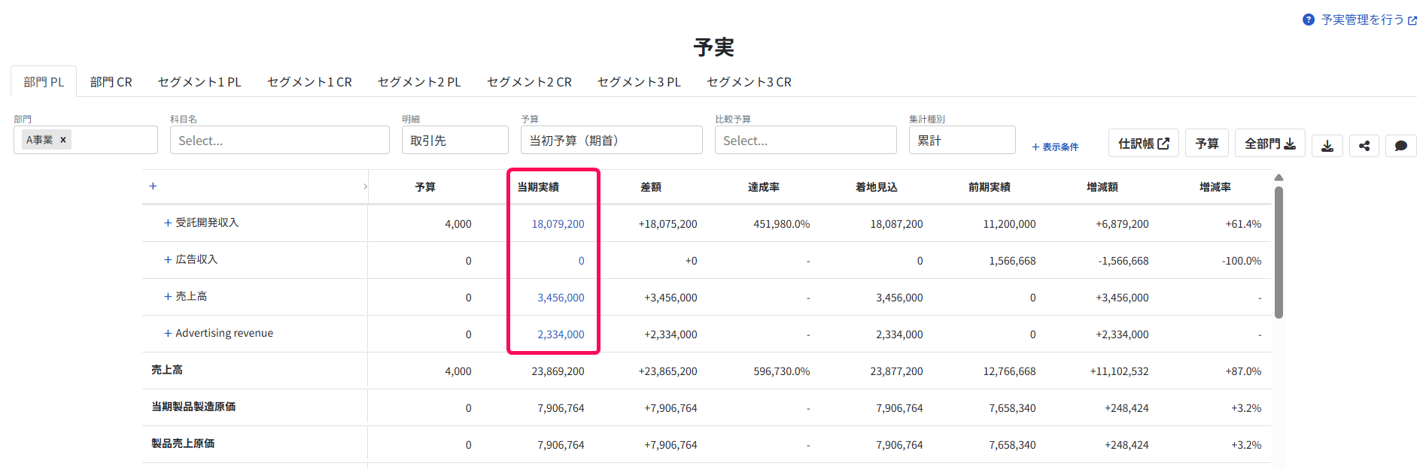Switch to the セグメント1 CR tab
Image resolution: width=1426 pixels, height=469 pixels.
click(x=309, y=82)
